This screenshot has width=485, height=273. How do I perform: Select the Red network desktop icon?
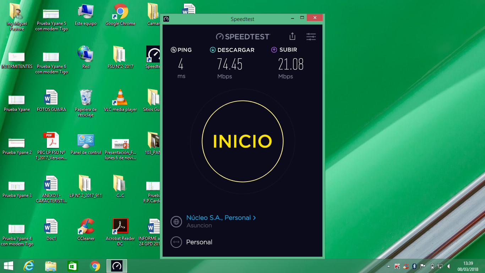[86, 58]
